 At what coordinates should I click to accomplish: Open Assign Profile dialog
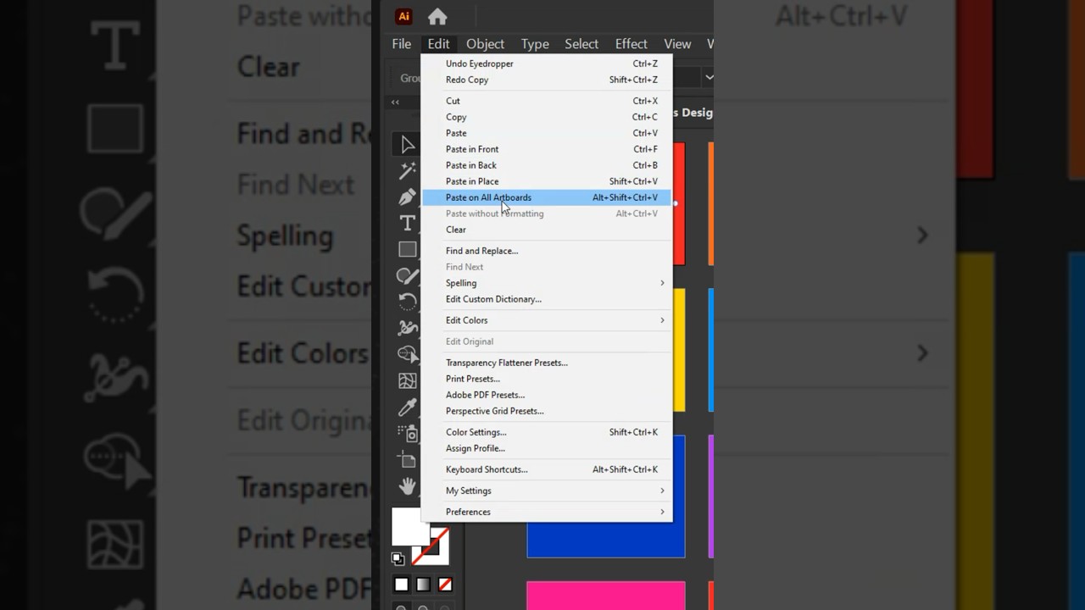(548, 448)
